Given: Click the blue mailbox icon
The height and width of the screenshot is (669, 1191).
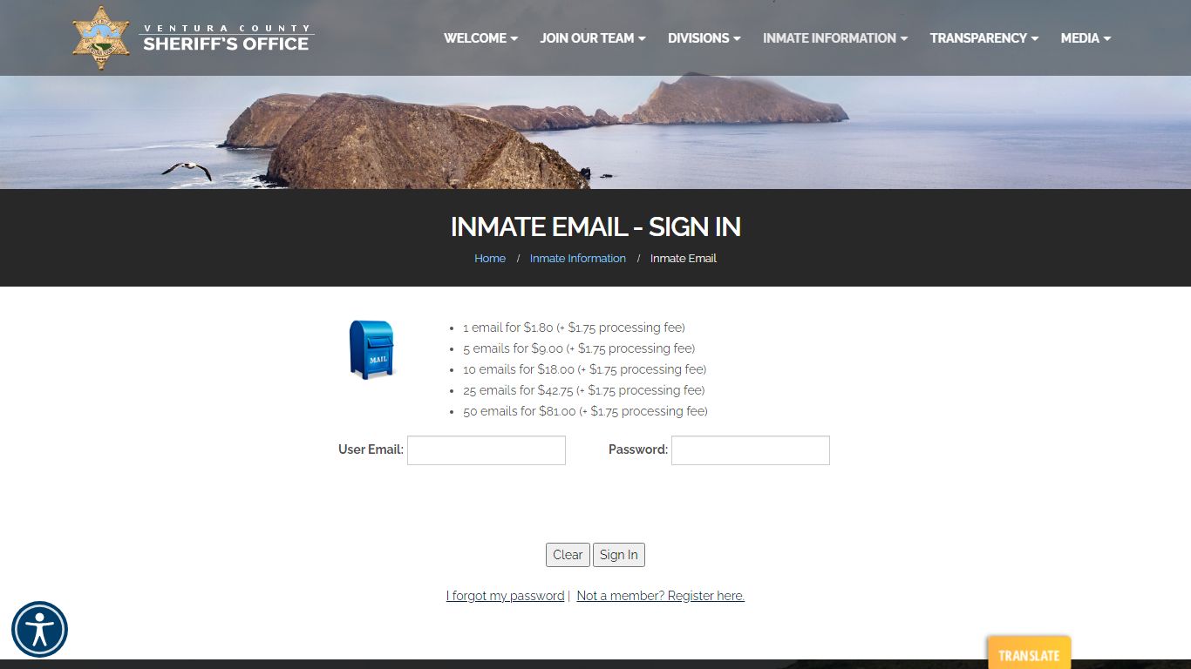Looking at the screenshot, I should tap(372, 349).
